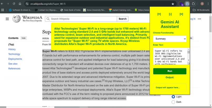Hide the Contents sidebar
This screenshot has height=108, width=212.
(24, 38)
